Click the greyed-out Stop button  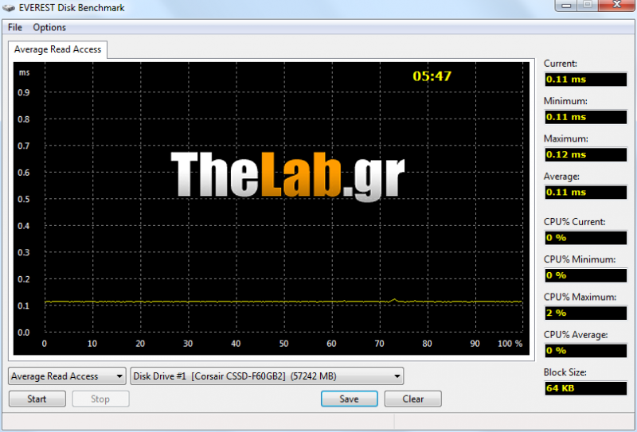100,399
